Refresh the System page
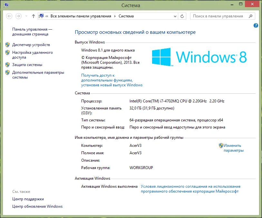Viewport: 262px width, 218px height. 182,16
